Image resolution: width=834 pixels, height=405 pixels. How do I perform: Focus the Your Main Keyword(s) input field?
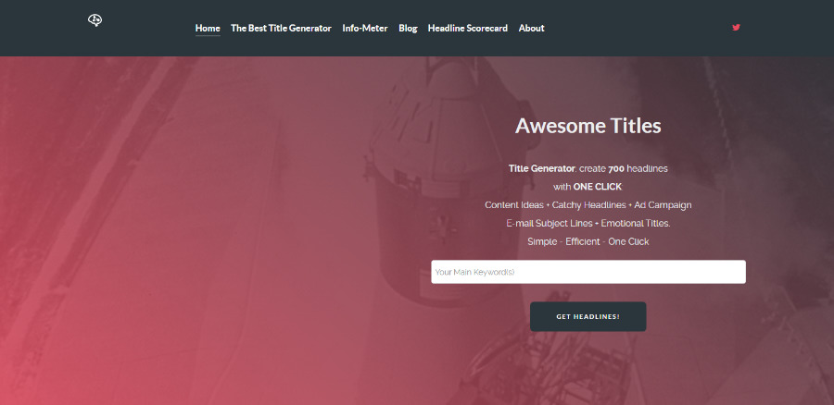click(x=588, y=272)
